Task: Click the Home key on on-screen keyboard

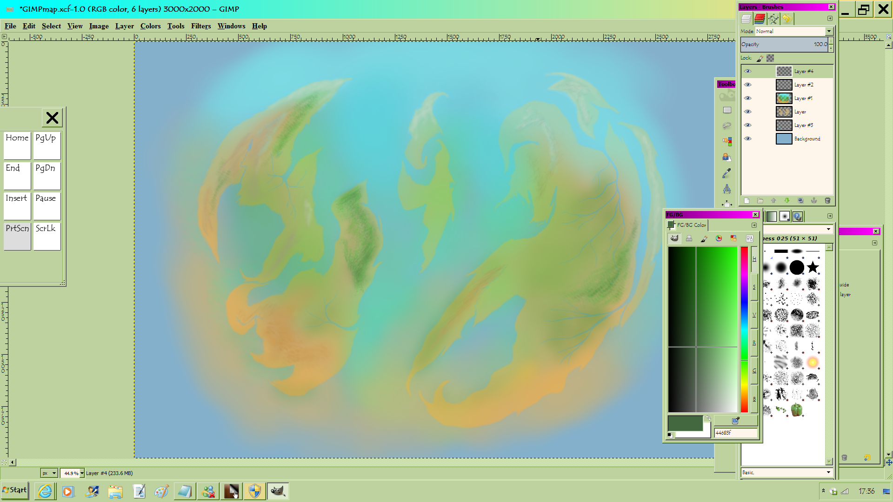Action: [17, 146]
